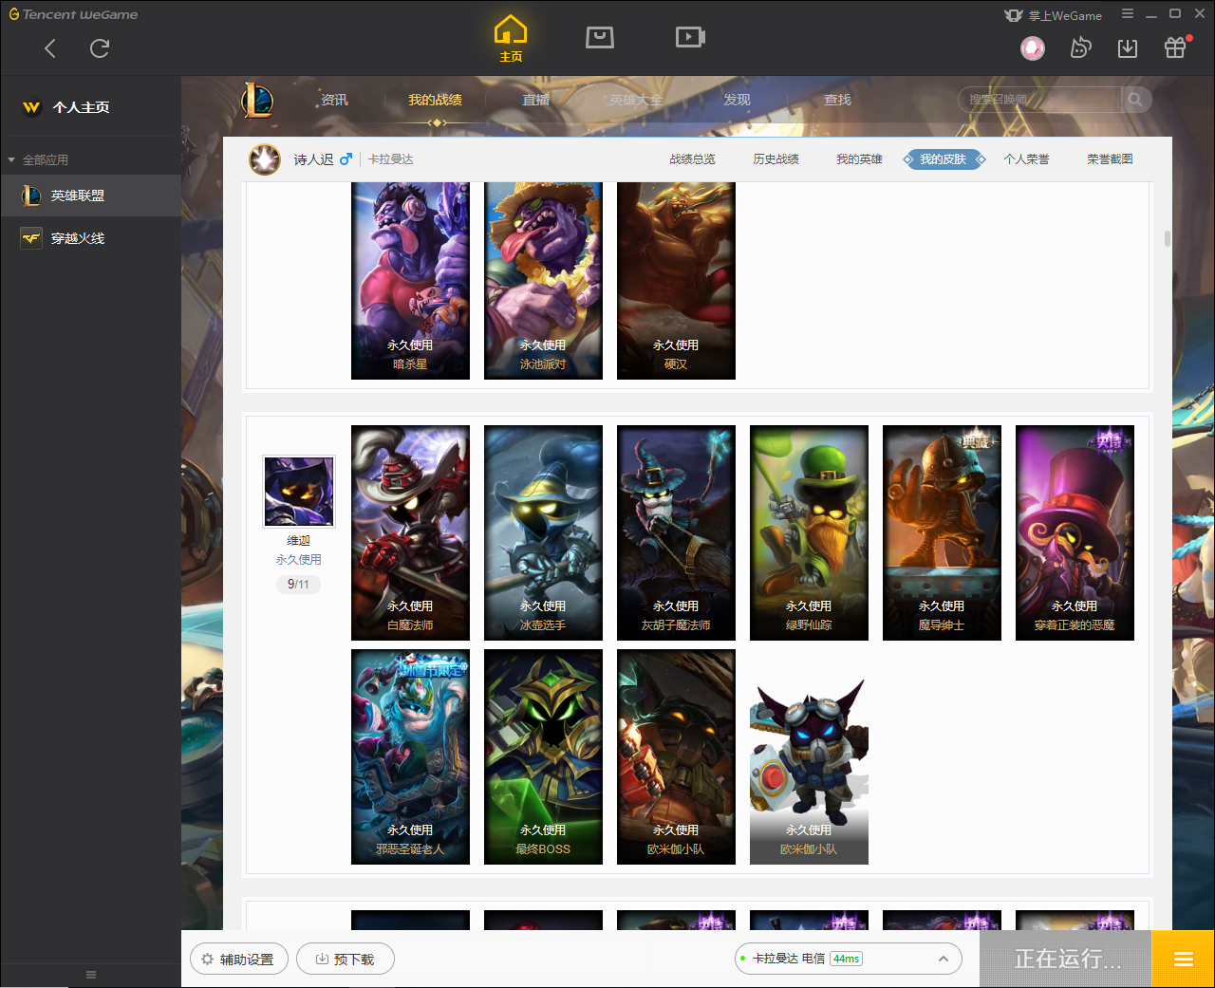Select the 穿着正装的恶魔 skin card

[x=1075, y=532]
